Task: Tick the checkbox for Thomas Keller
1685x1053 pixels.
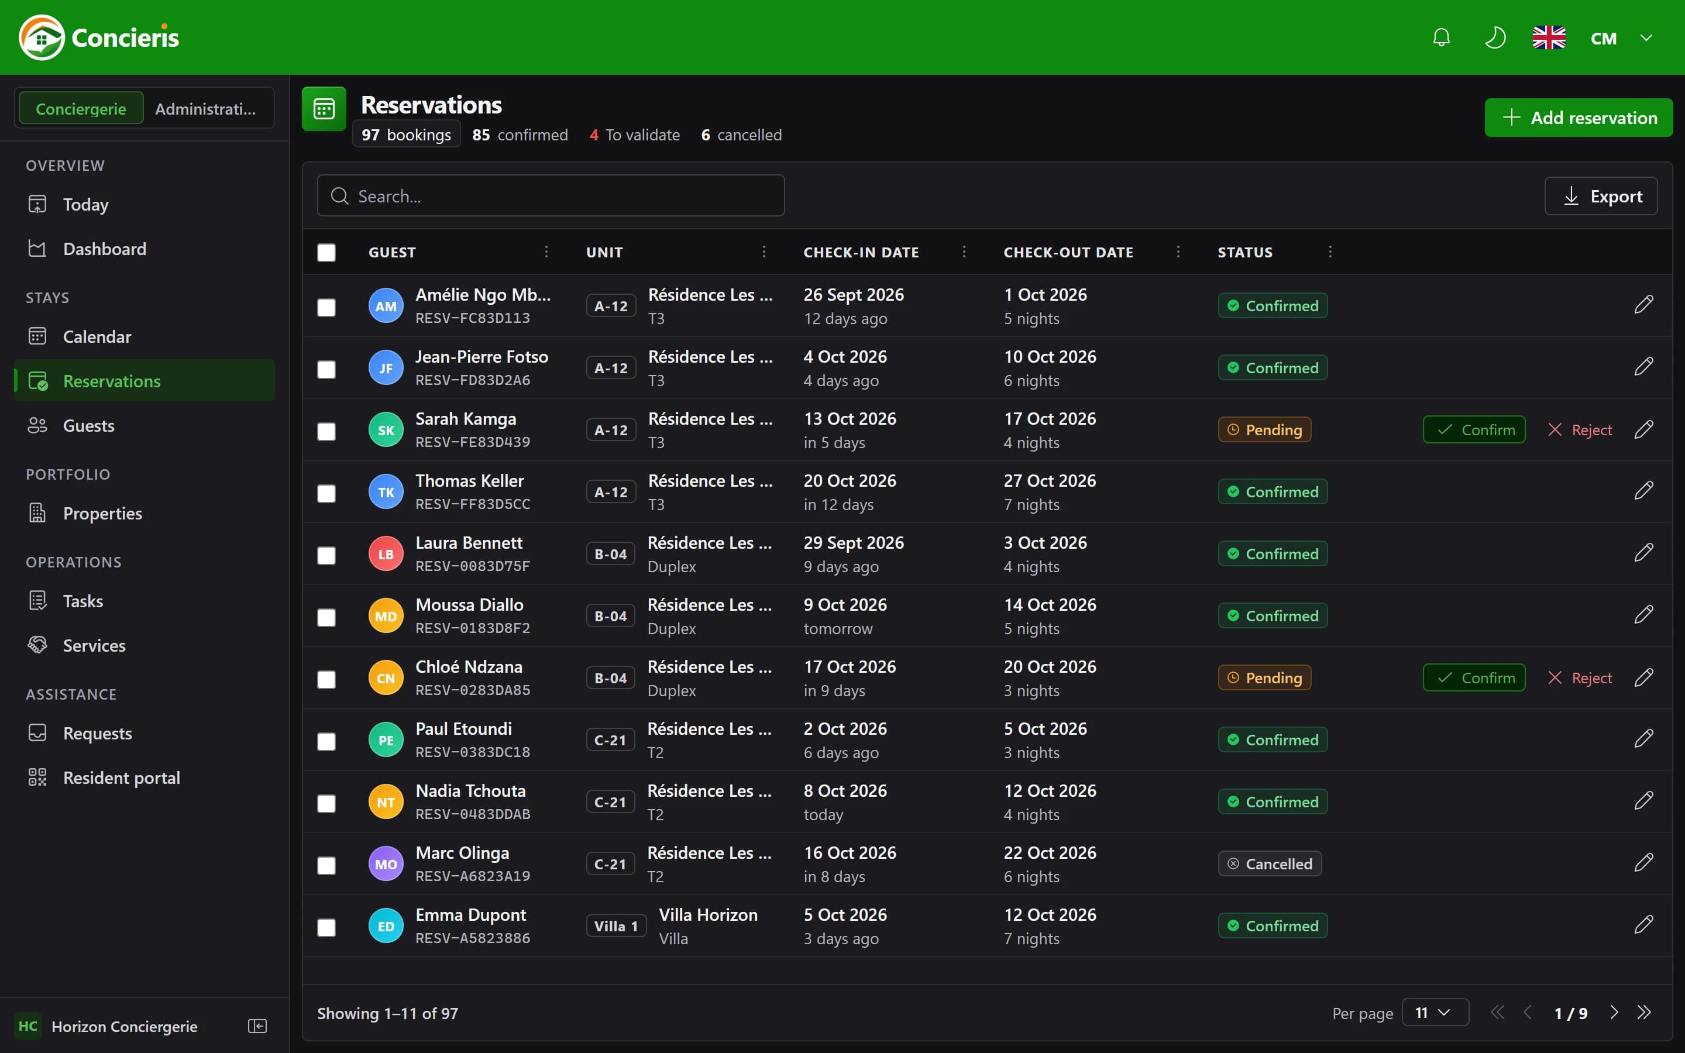Action: click(x=326, y=493)
